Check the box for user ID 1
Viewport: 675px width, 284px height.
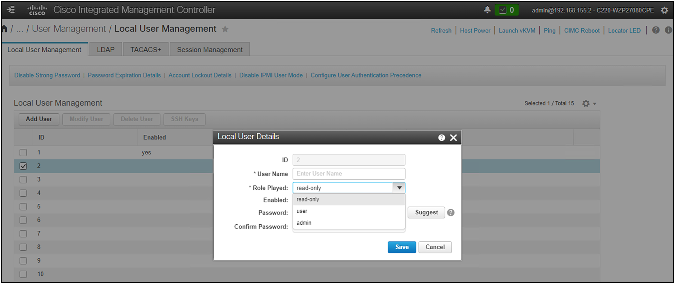[x=23, y=152]
